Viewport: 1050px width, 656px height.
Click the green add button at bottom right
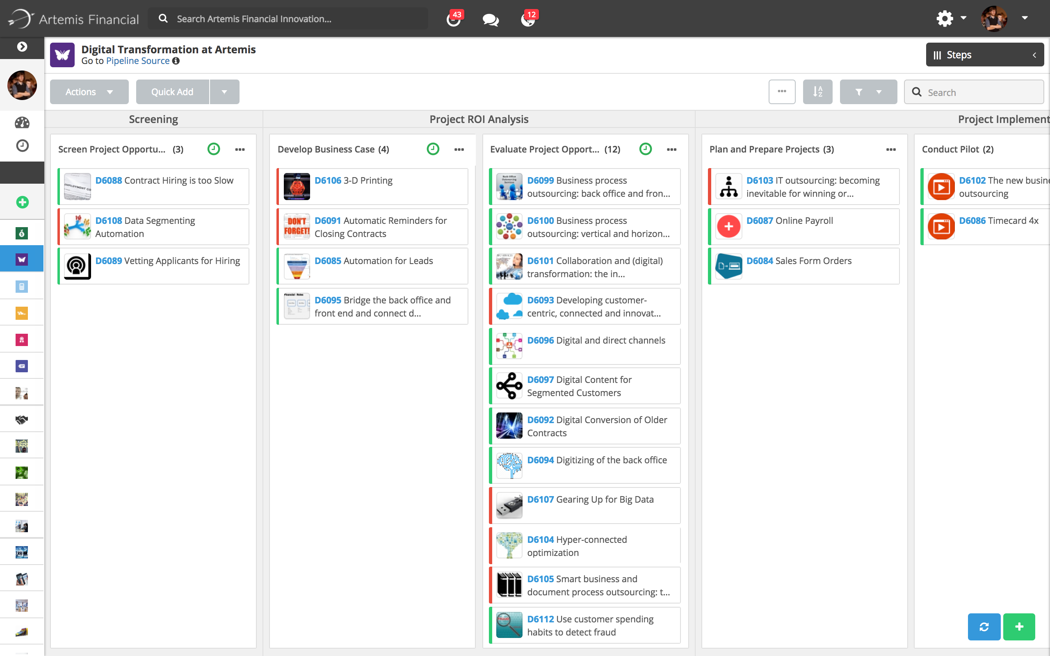tap(1019, 626)
